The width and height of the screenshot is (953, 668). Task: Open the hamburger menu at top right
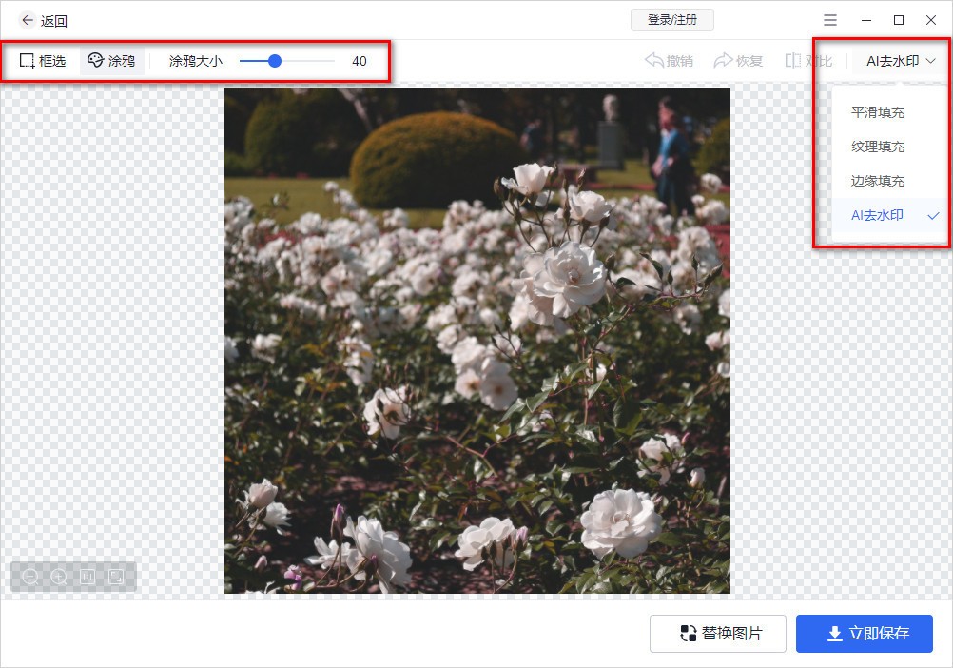point(829,20)
